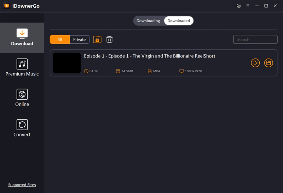Image resolution: width=283 pixels, height=193 pixels.
Task: Open the Premium Music section
Action: [22, 67]
